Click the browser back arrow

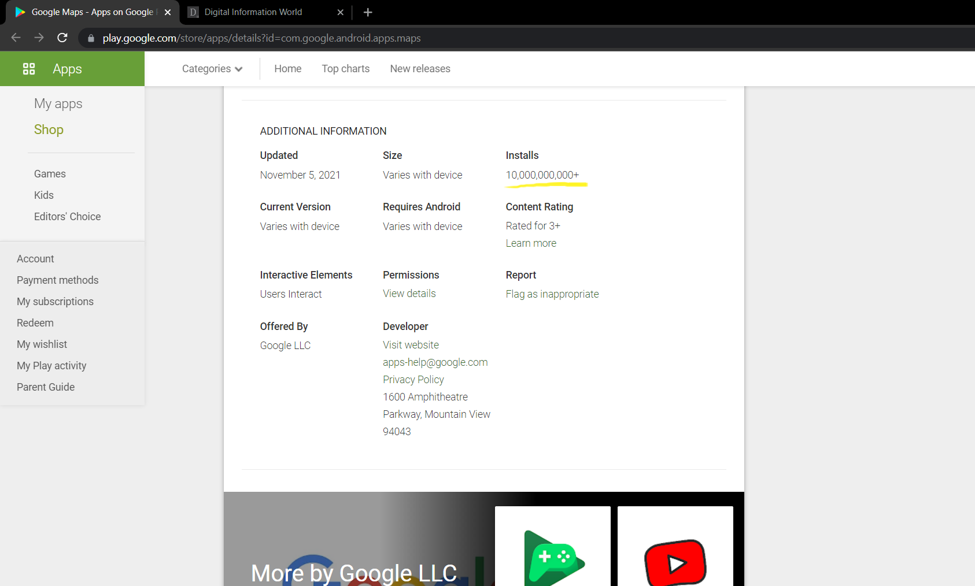[16, 38]
